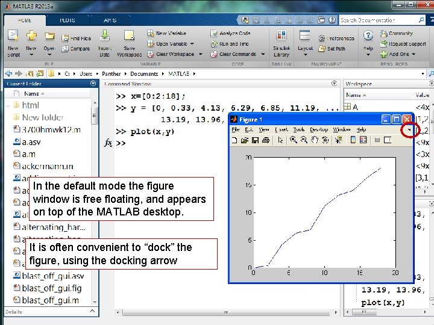Image resolution: width=434 pixels, height=325 pixels.
Task: Switch to the PLOTS tab
Action: point(68,20)
